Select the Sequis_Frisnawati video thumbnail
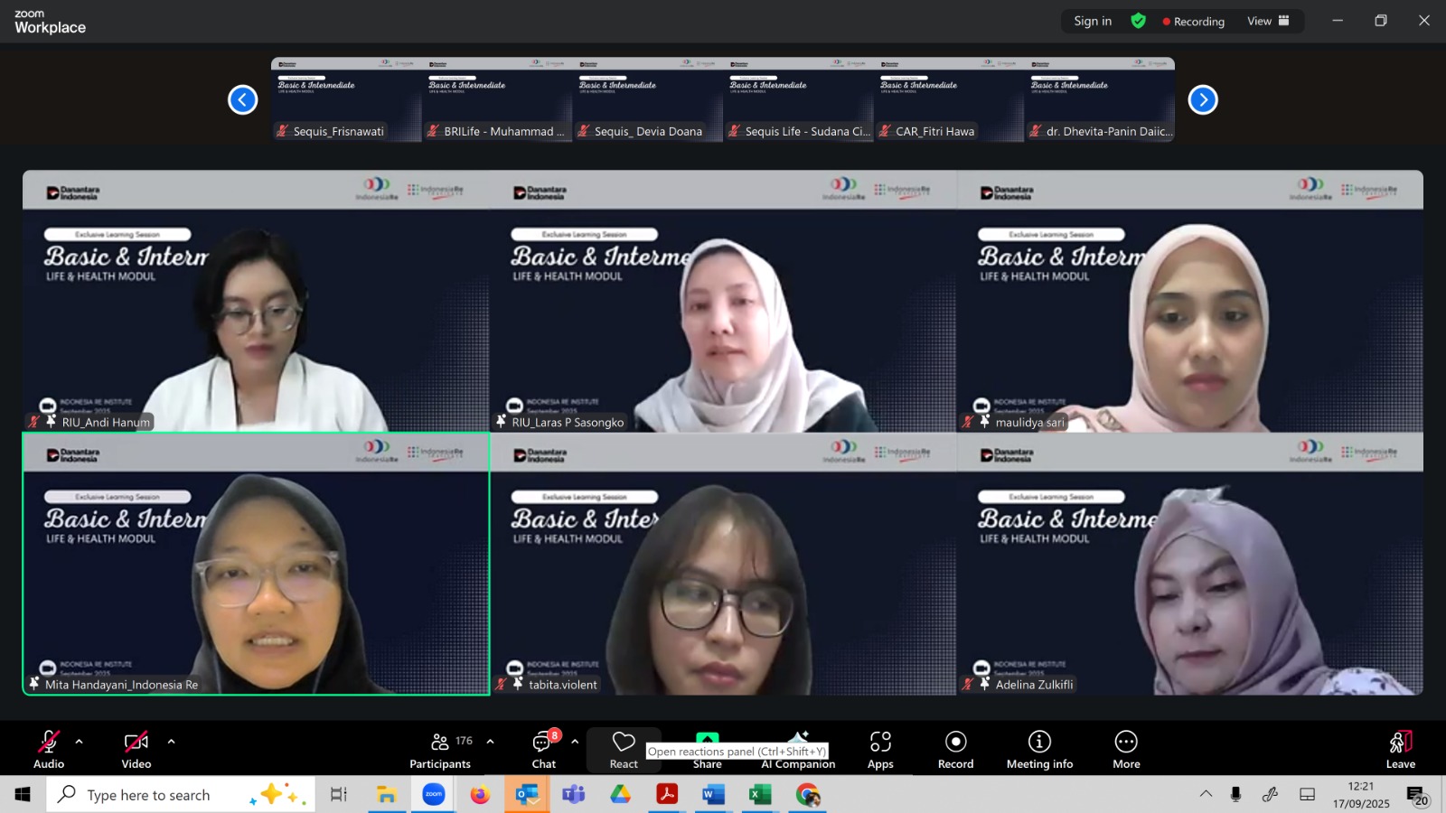 [x=346, y=99]
